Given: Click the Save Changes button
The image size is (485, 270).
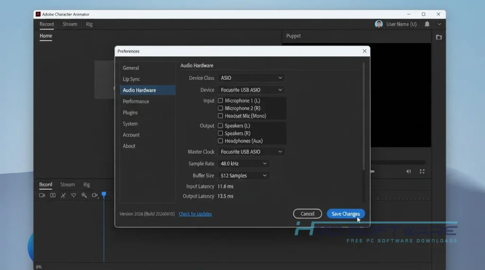Looking at the screenshot, I should coord(345,214).
